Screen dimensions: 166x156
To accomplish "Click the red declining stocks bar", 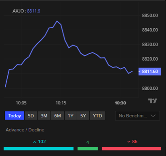I will click(131, 149).
